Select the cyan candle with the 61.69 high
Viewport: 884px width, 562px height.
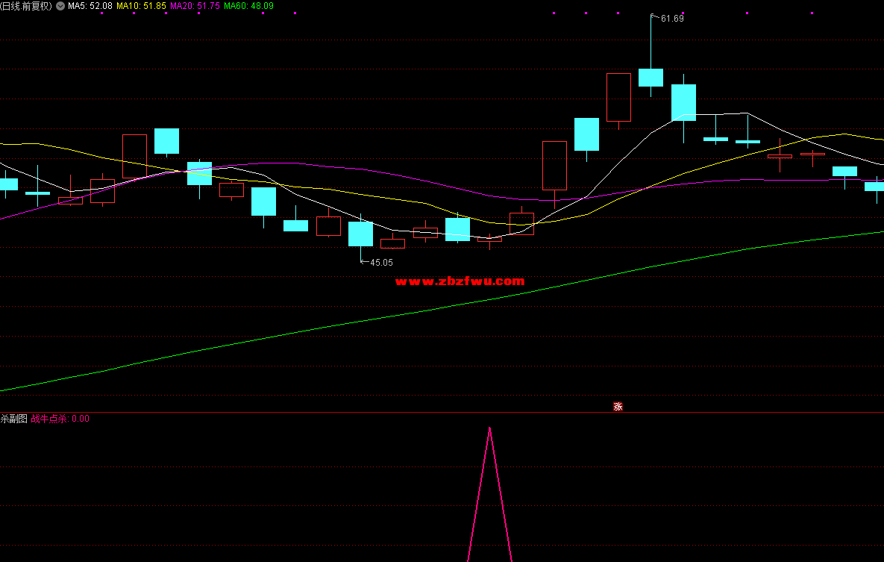[x=651, y=78]
